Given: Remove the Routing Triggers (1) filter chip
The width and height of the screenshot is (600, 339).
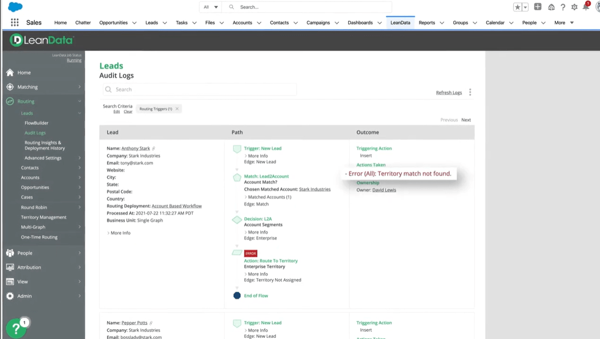Looking at the screenshot, I should click(177, 109).
